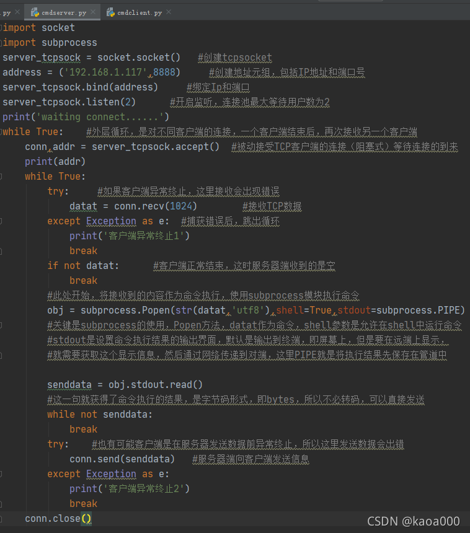This screenshot has width=470, height=533.
Task: Click the comment '#捕获错误后，跳出循环'
Action: 230,221
